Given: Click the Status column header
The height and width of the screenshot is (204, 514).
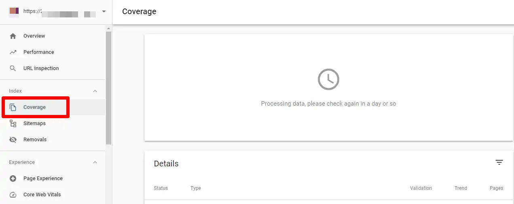Looking at the screenshot, I should tap(161, 188).
